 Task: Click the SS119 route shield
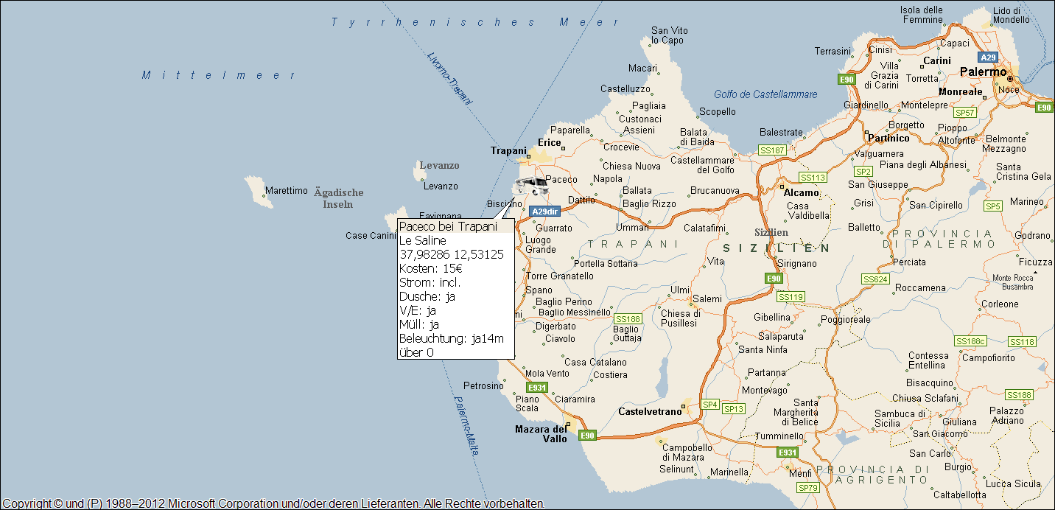[x=791, y=297]
